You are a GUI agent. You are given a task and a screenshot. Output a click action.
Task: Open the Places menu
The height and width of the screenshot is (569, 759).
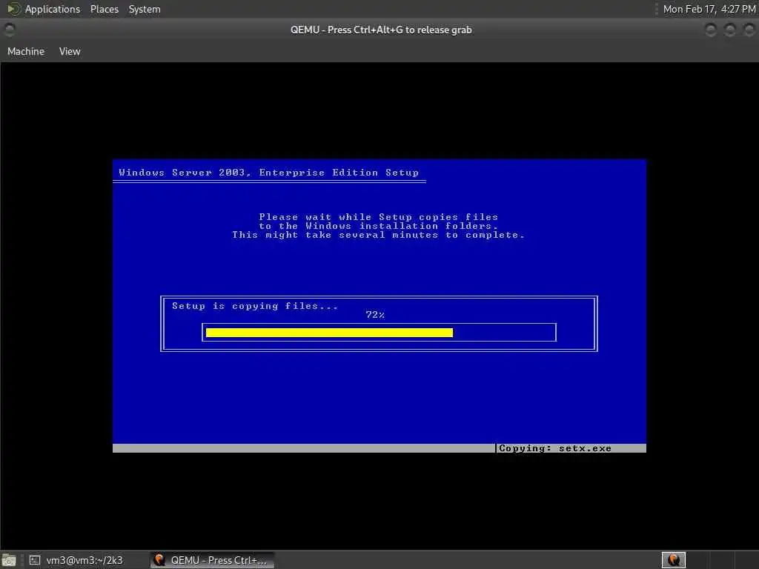click(104, 9)
